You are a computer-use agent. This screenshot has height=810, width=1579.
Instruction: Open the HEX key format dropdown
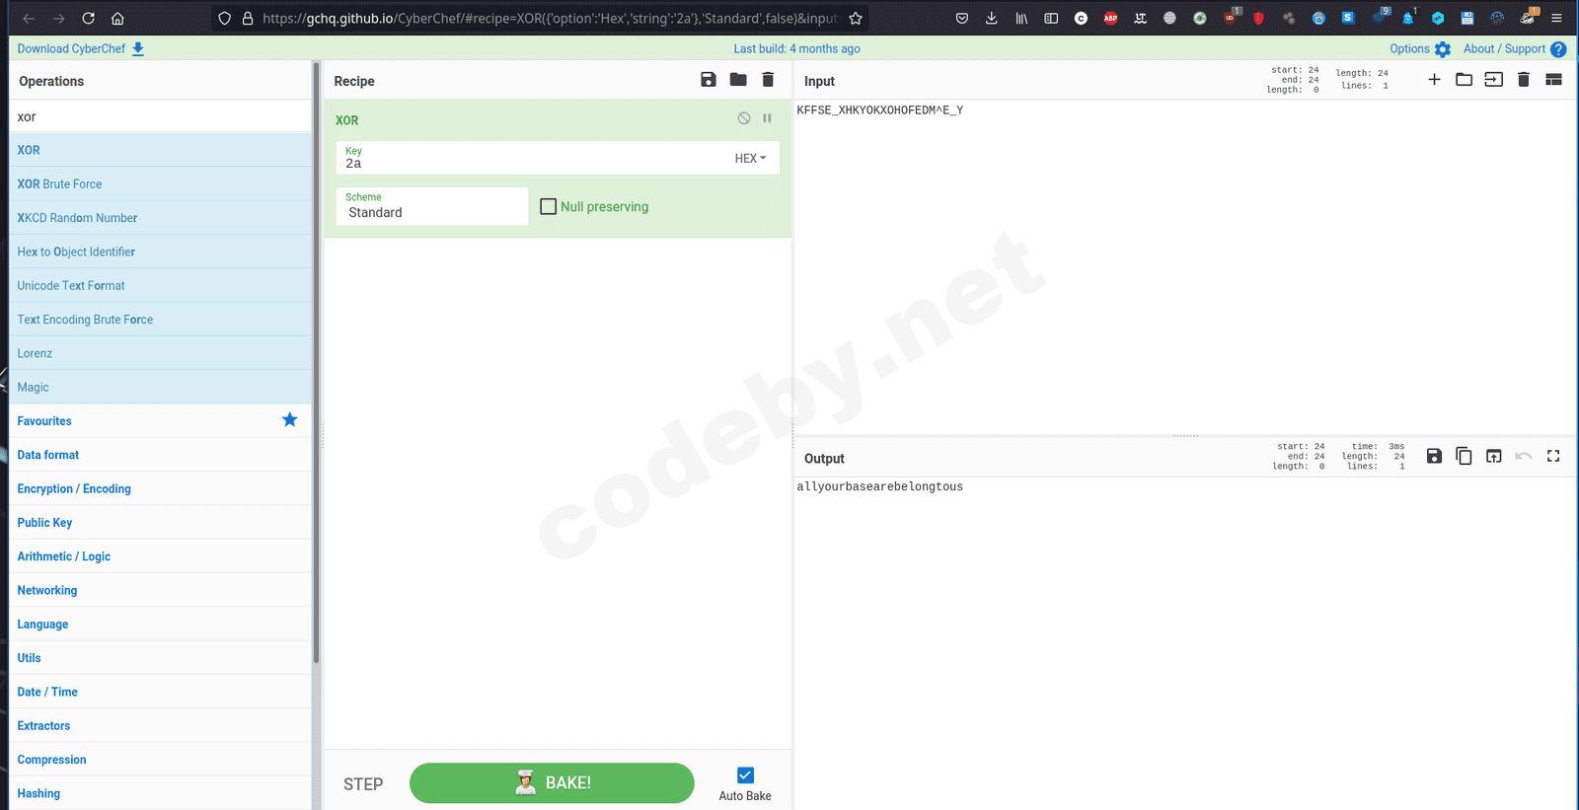pyautogui.click(x=750, y=158)
